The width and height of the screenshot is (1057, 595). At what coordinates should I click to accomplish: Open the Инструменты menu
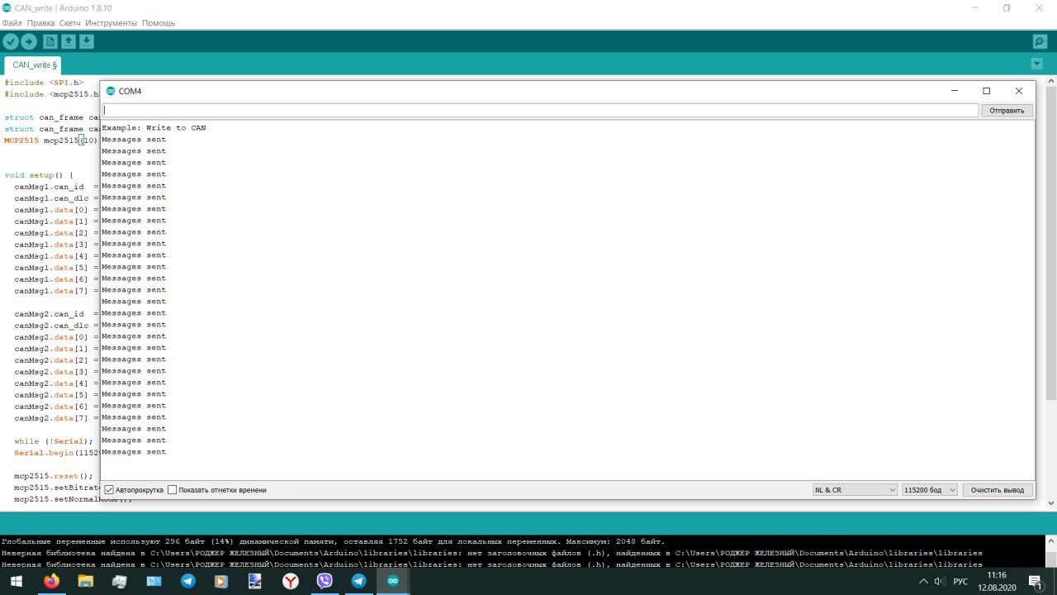pyautogui.click(x=111, y=23)
